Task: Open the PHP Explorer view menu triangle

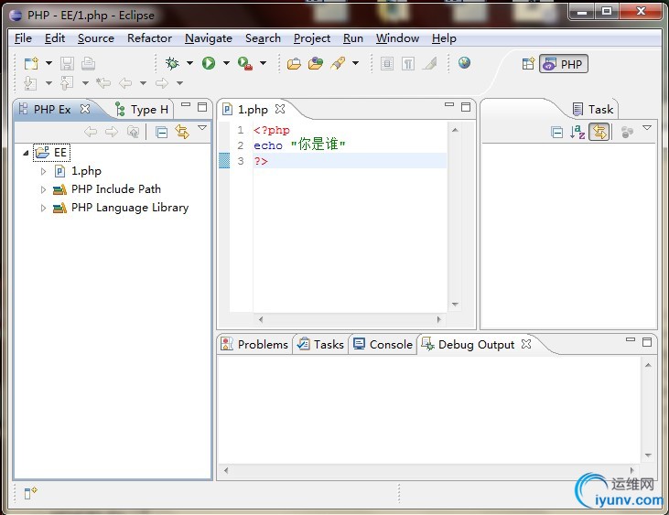Action: pyautogui.click(x=202, y=128)
